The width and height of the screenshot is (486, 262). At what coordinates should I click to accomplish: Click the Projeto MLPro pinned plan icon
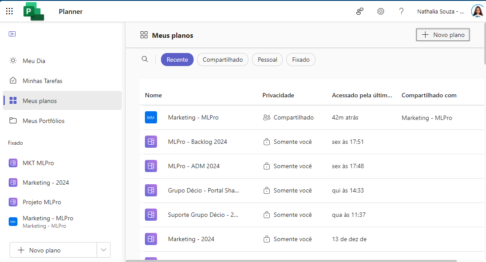pyautogui.click(x=13, y=202)
